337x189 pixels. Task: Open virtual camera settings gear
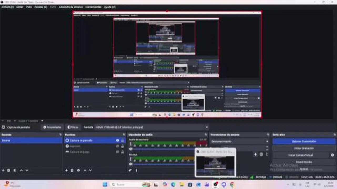333,155
